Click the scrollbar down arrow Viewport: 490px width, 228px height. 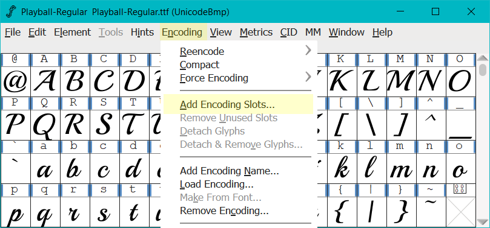click(483, 222)
